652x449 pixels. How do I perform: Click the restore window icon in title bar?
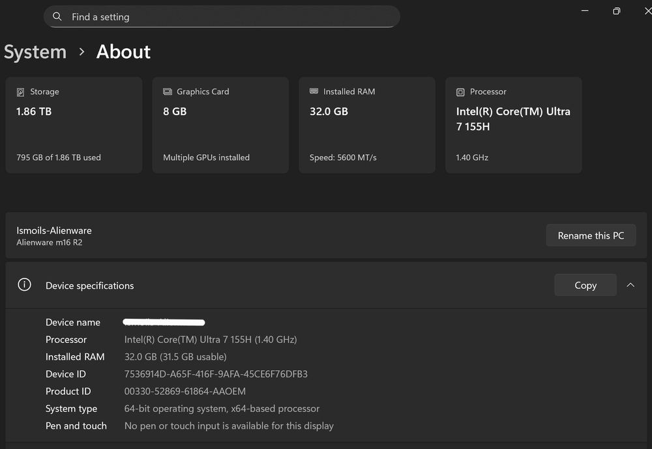pyautogui.click(x=616, y=11)
